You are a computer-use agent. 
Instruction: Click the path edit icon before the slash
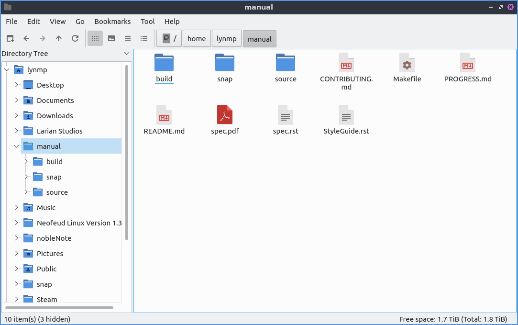166,38
